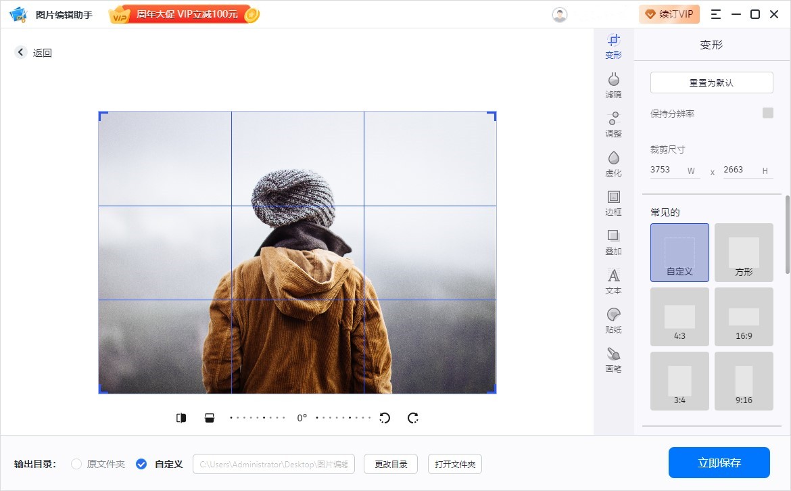Open the 周年大促 VIP promotion banner

pos(184,15)
